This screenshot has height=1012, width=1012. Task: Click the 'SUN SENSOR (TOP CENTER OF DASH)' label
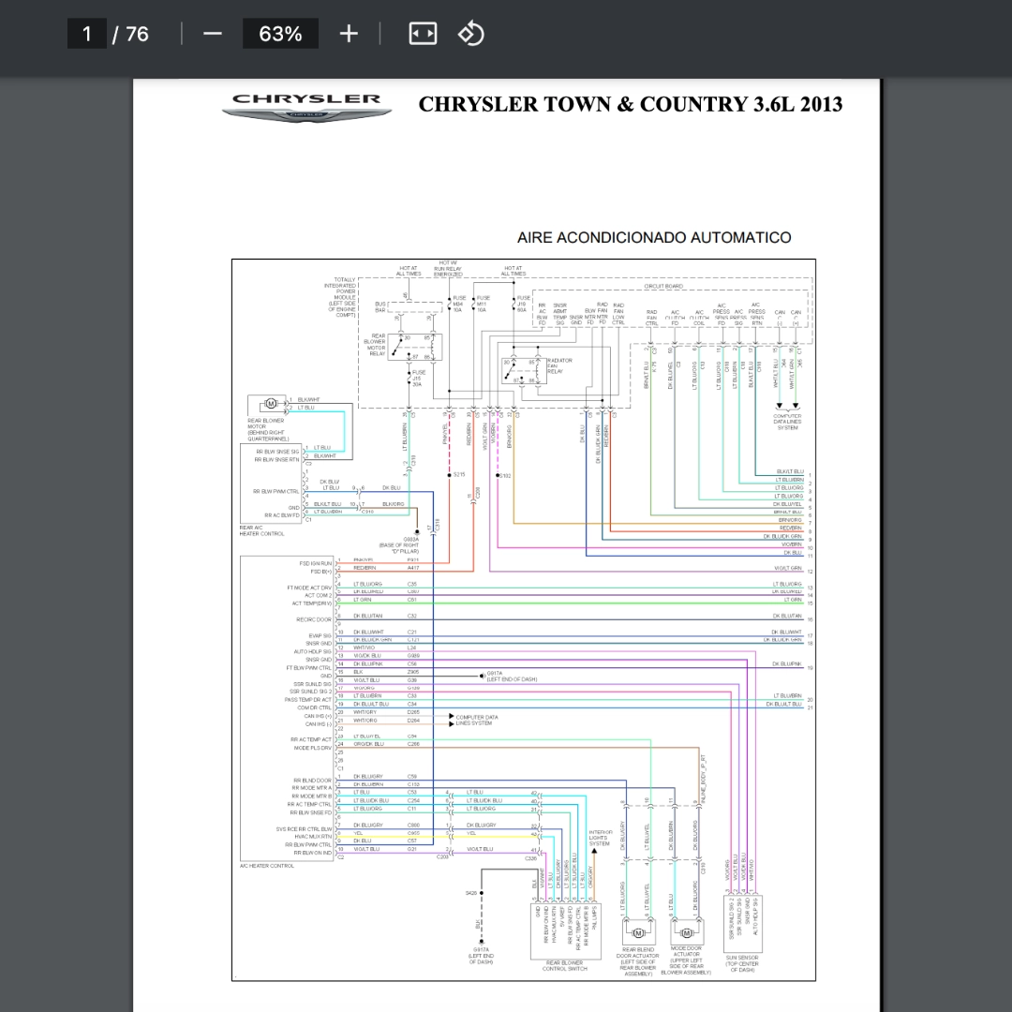[x=742, y=963]
